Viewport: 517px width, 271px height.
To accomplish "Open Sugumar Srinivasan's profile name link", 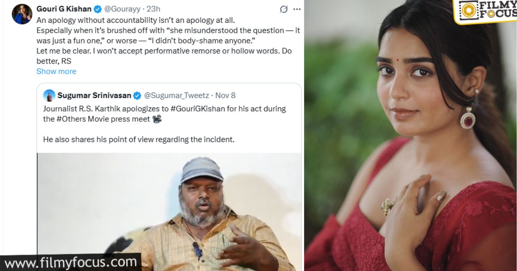I will pyautogui.click(x=94, y=95).
